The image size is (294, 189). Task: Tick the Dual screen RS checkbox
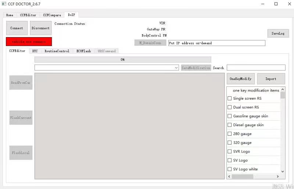[230, 107]
